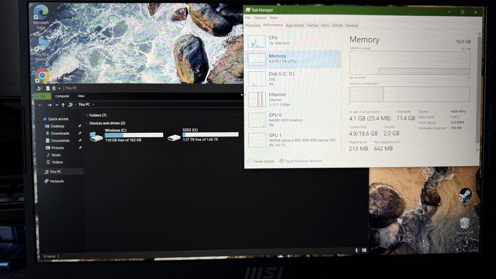Click Windows (C:) disk usage bar
Image resolution: width=496 pixels, height=279 pixels.
pos(134,135)
